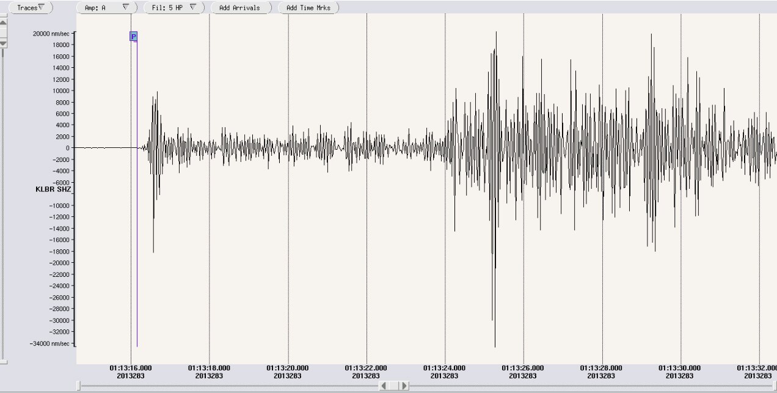This screenshot has height=393, width=777.
Task: Click the right arrow of bottom time scrollbar
Action: coord(404,386)
